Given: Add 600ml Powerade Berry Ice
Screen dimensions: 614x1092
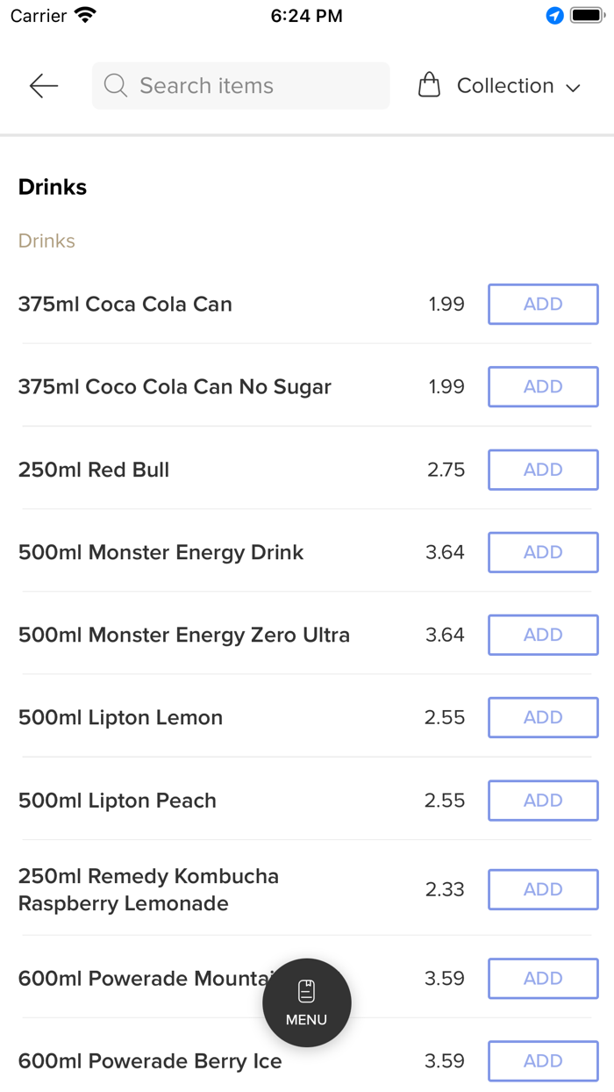Looking at the screenshot, I should tap(542, 1060).
